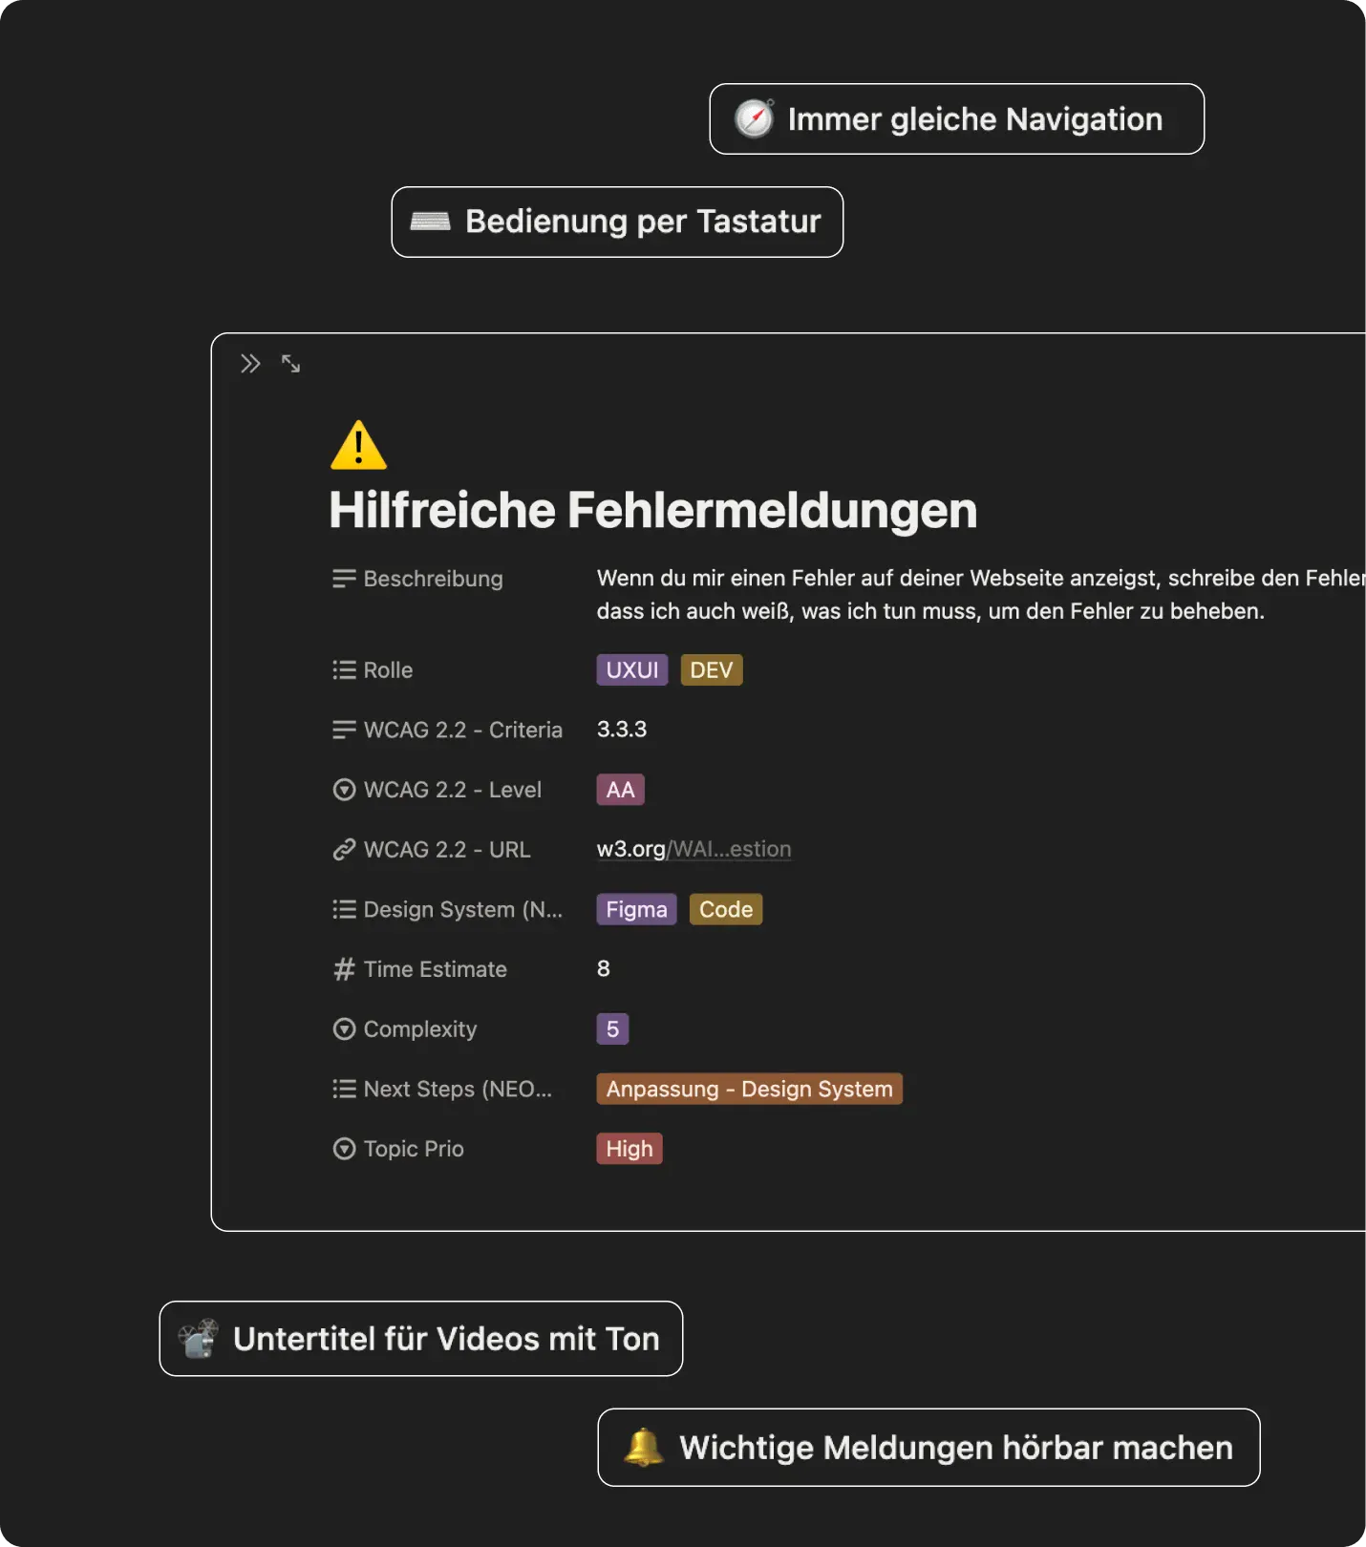
Task: Click the list icon beside Next Steps
Action: (344, 1089)
